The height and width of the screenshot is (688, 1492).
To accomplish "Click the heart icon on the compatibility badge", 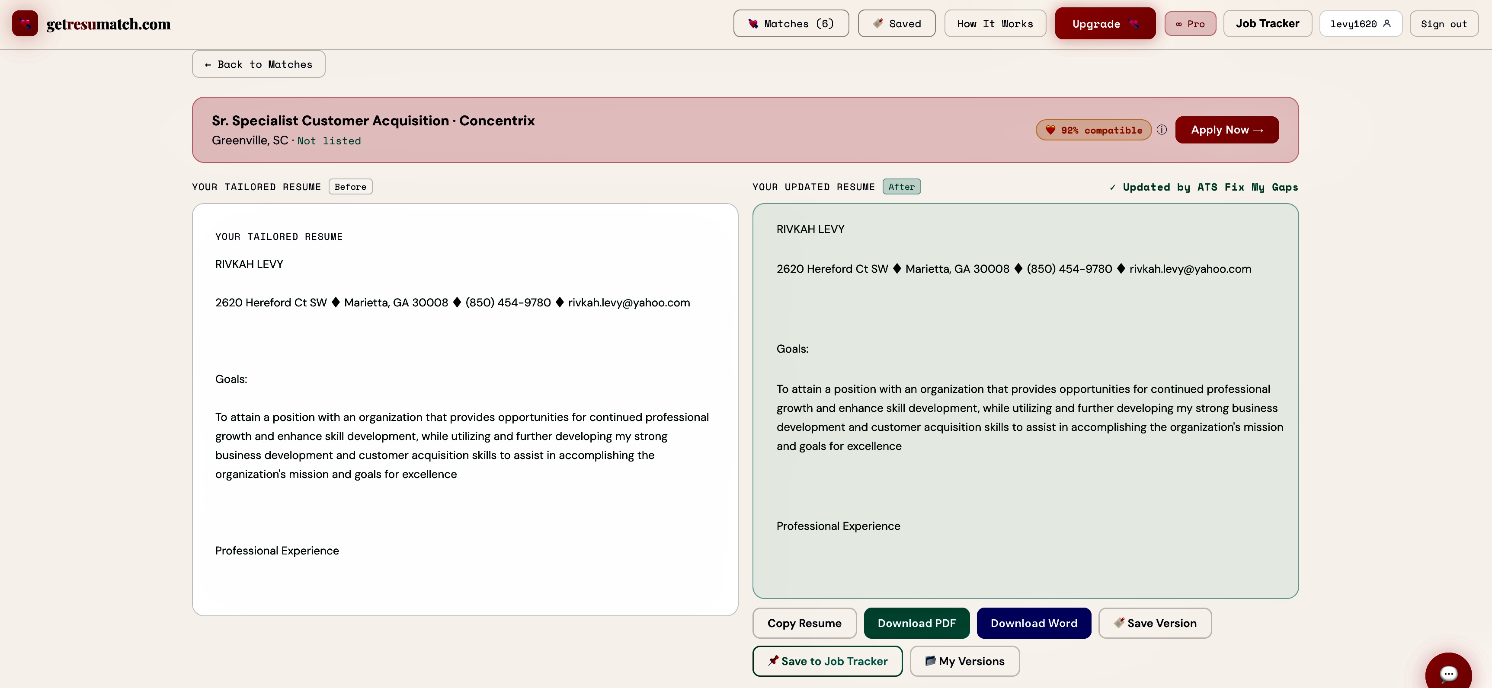I will [x=1051, y=130].
